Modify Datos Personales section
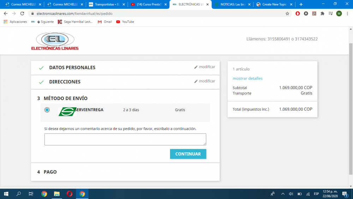 (205, 67)
